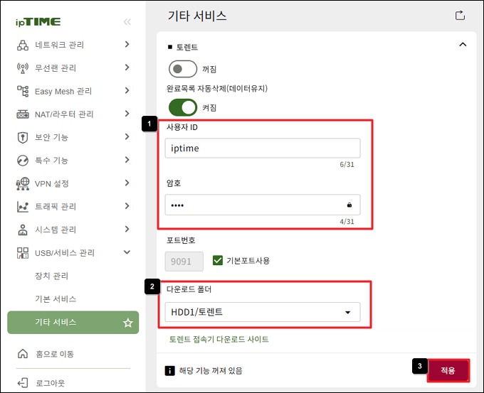Viewport: 484px width, 393px height.
Task: Collapse the 토렌트 section chevron
Action: coord(463,45)
